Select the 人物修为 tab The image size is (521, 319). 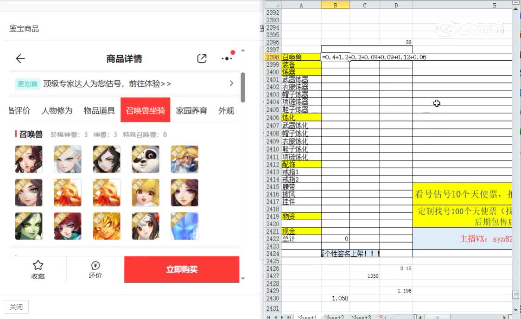point(57,110)
